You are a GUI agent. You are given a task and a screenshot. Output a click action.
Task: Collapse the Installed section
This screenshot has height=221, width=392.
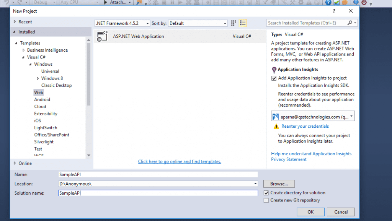[15, 32]
